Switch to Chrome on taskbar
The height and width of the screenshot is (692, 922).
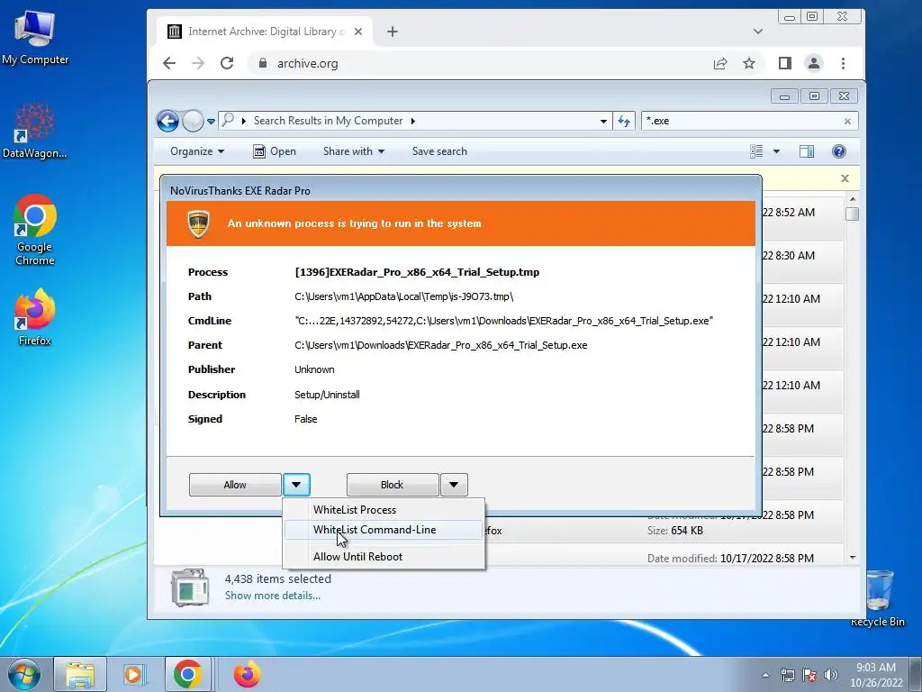[x=187, y=674]
